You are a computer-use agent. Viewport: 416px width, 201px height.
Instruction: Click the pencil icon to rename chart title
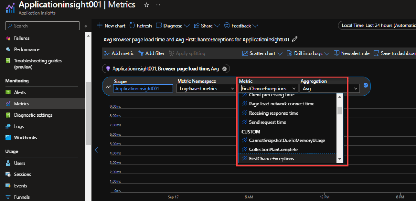pyautogui.click(x=295, y=40)
